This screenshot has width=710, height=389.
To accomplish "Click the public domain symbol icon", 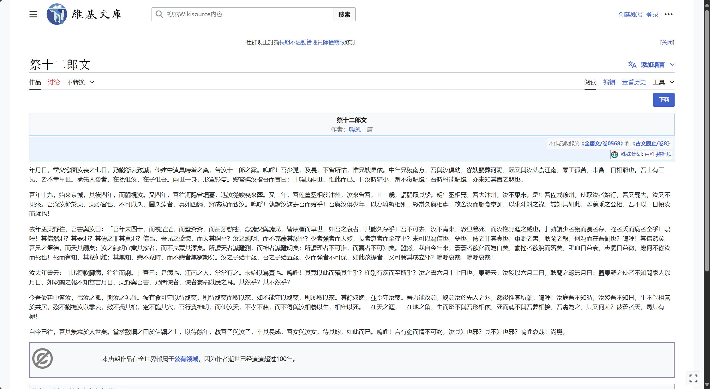I will coord(43,358).
